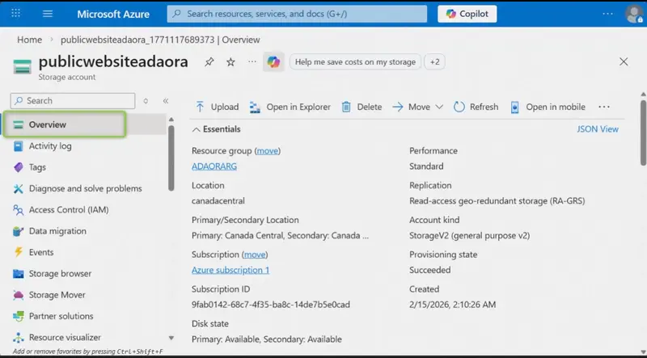The height and width of the screenshot is (358, 647).
Task: Click the Copilot button in header
Action: (467, 14)
